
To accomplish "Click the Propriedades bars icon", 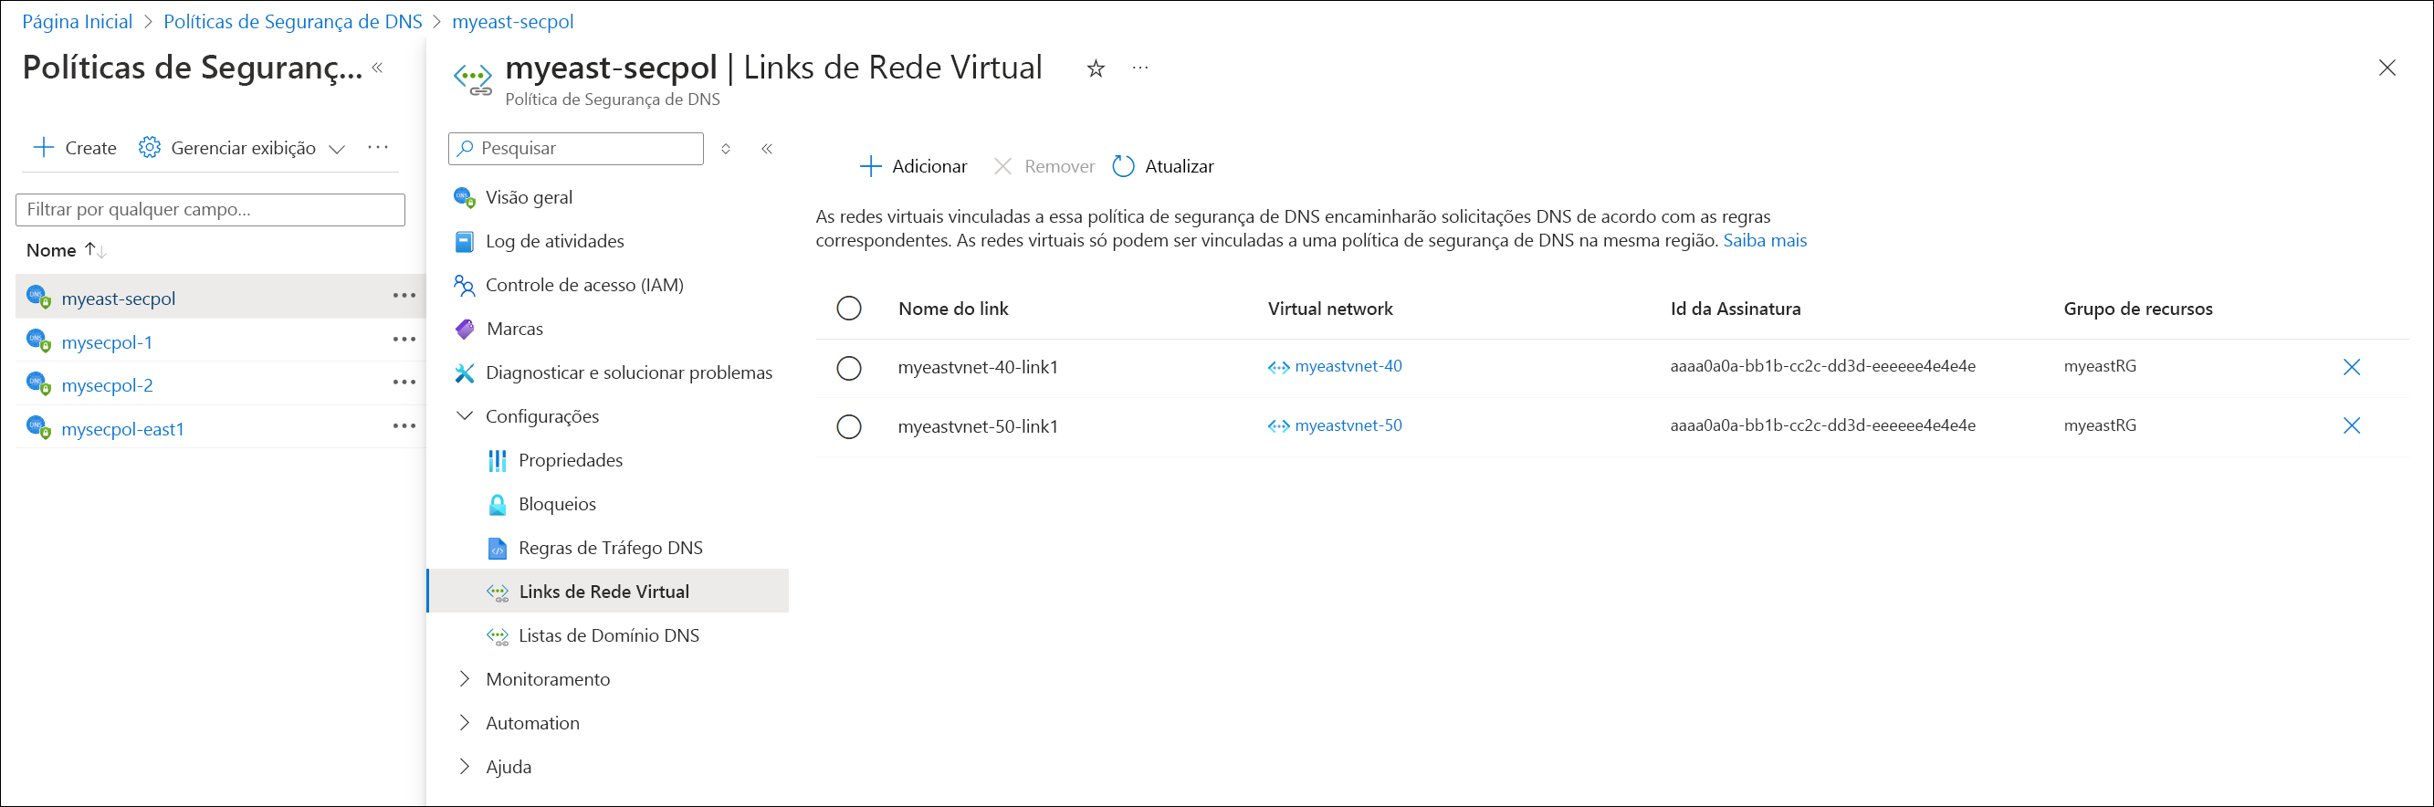I will click(x=497, y=460).
